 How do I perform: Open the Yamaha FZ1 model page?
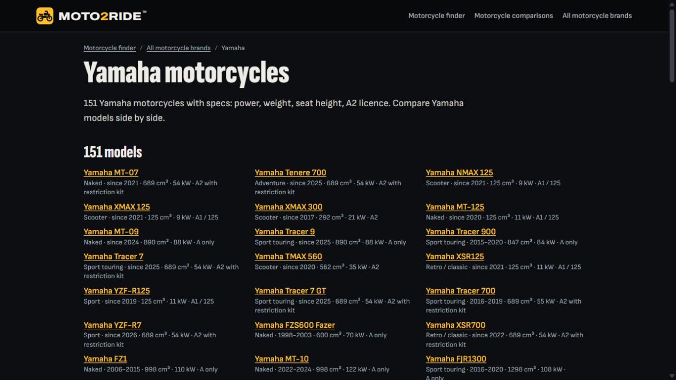105,359
